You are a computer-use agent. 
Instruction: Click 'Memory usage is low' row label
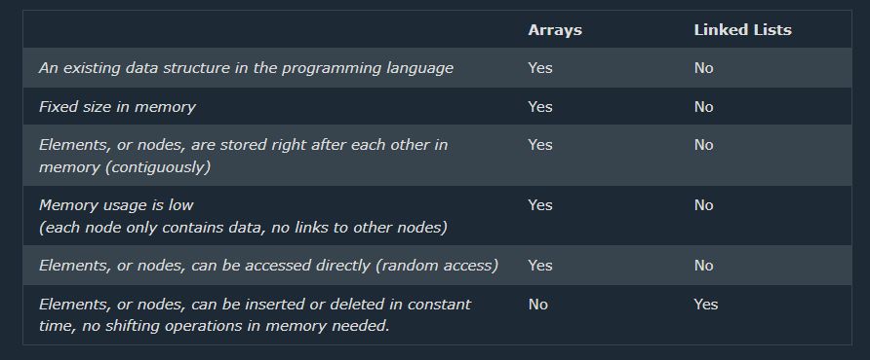pyautogui.click(x=243, y=216)
